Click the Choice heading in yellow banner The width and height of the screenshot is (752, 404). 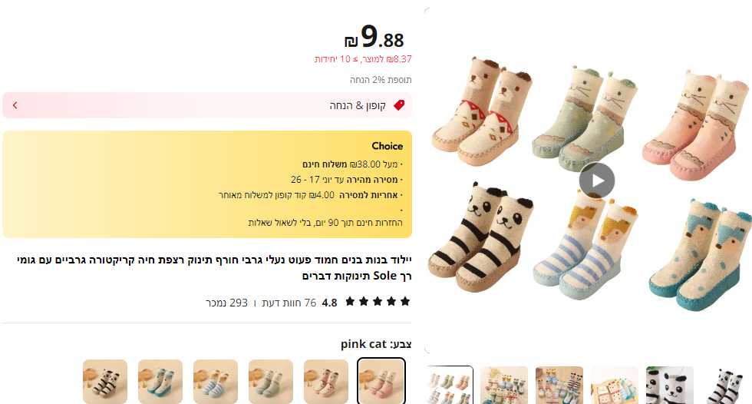click(x=387, y=146)
